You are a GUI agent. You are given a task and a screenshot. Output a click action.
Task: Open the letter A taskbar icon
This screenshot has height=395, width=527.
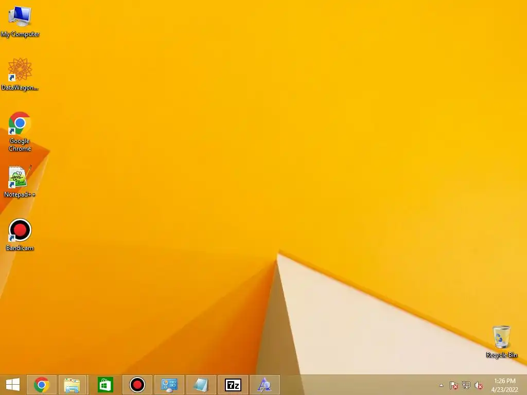[265, 385]
